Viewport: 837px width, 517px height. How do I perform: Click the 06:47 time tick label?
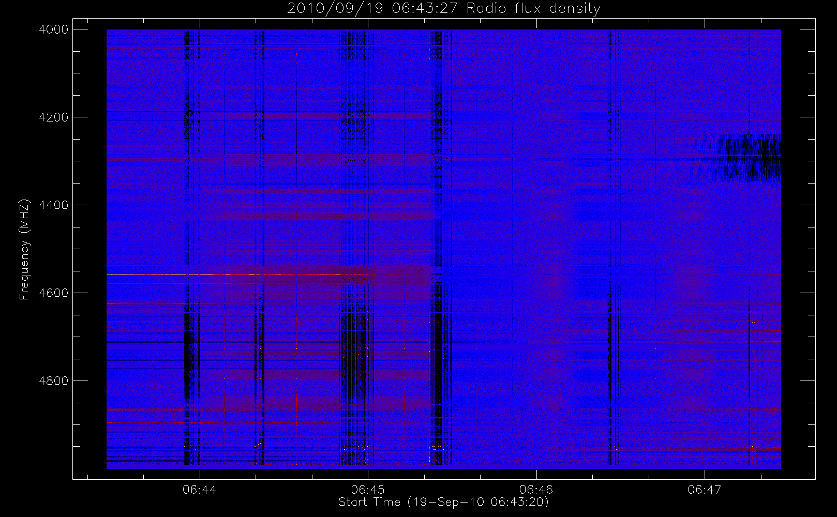click(705, 490)
